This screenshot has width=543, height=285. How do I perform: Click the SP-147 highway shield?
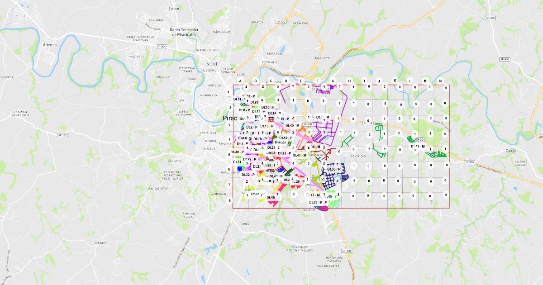(x=62, y=135)
